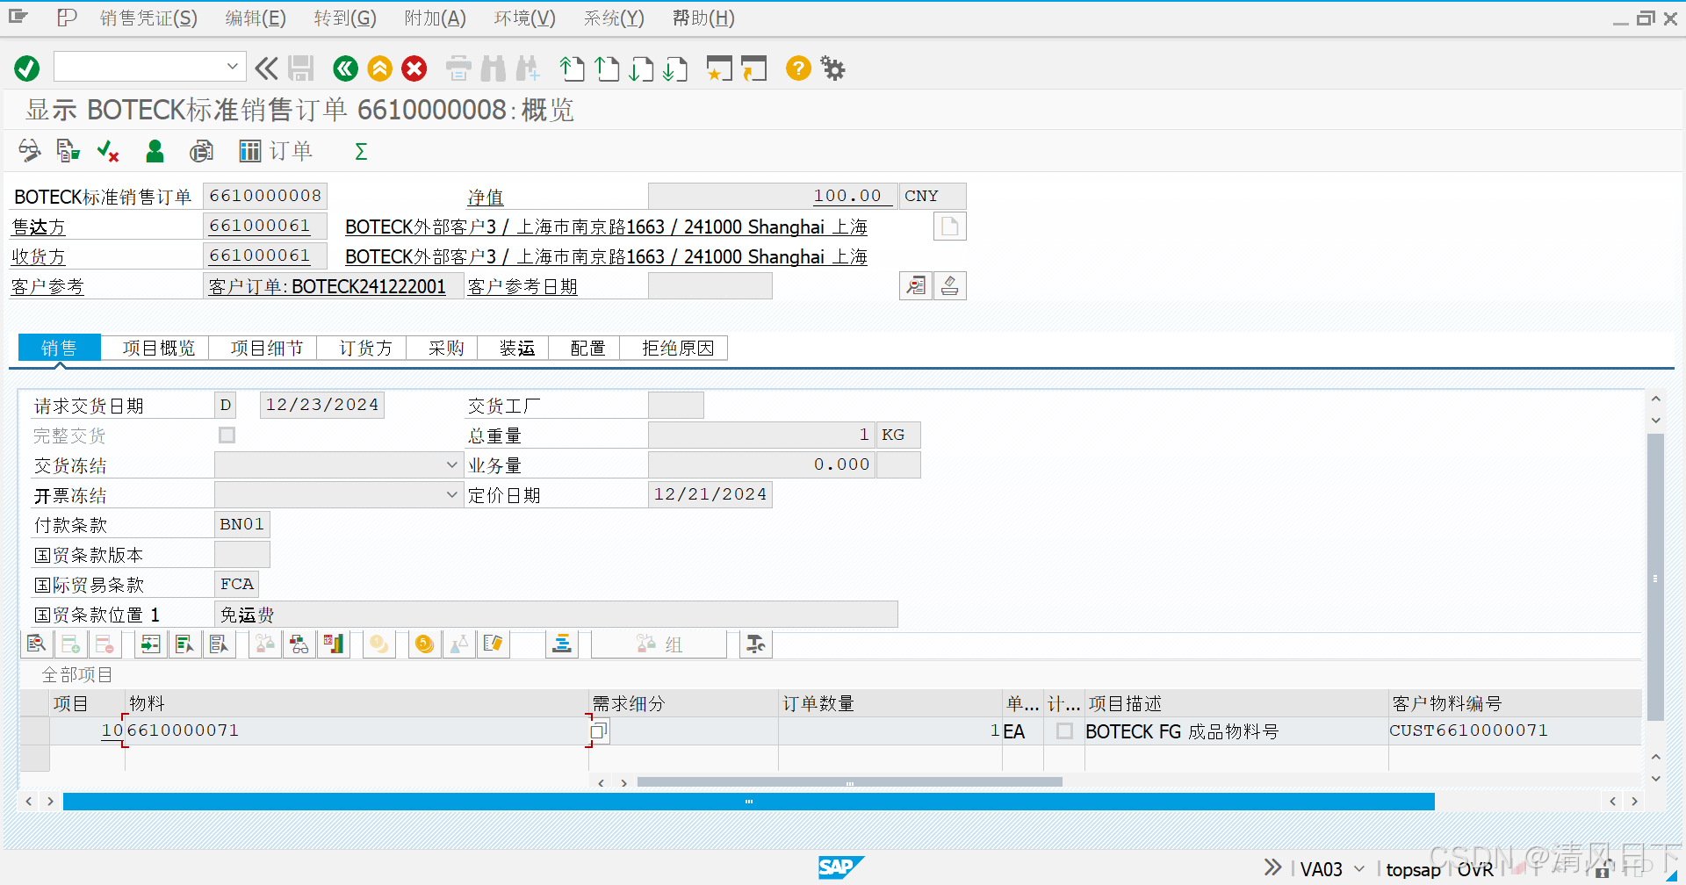Click the header detail icon next to 客户参考日期
The image size is (1686, 885).
[916, 285]
